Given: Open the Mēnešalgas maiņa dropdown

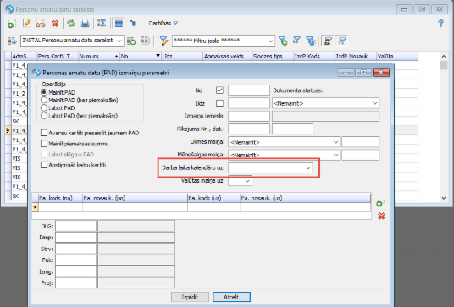Looking at the screenshot, I should click(x=335, y=155).
